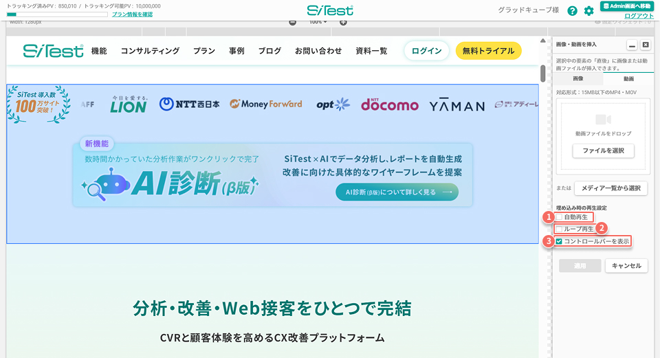Close the image/video insert panel
The image size is (660, 358).
[x=646, y=45]
